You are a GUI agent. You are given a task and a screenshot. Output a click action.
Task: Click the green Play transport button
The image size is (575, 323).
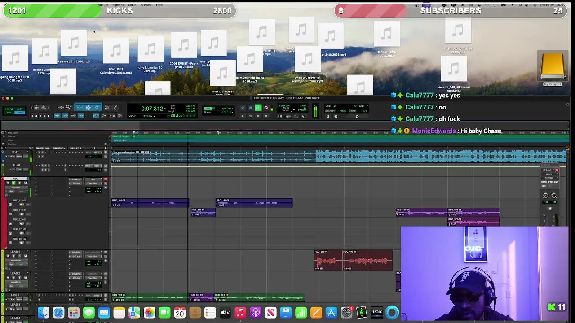click(x=258, y=108)
